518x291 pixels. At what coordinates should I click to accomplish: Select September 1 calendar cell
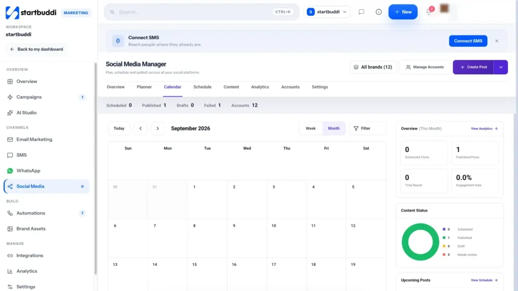coord(207,200)
